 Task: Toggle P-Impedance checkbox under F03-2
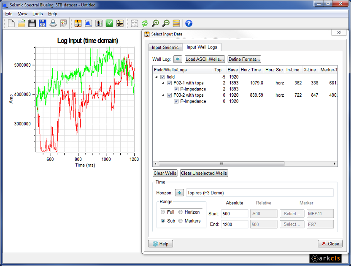point(176,101)
